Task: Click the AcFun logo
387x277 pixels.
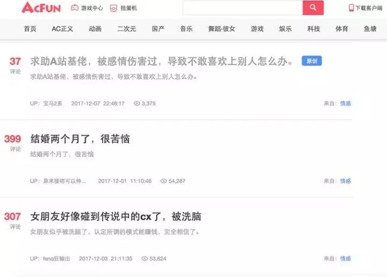Action: tap(41, 8)
